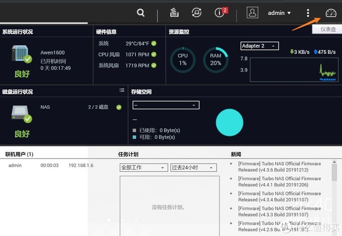Image resolution: width=342 pixels, height=236 pixels.
Task: Expand the admin account dropdown
Action: pos(279,13)
